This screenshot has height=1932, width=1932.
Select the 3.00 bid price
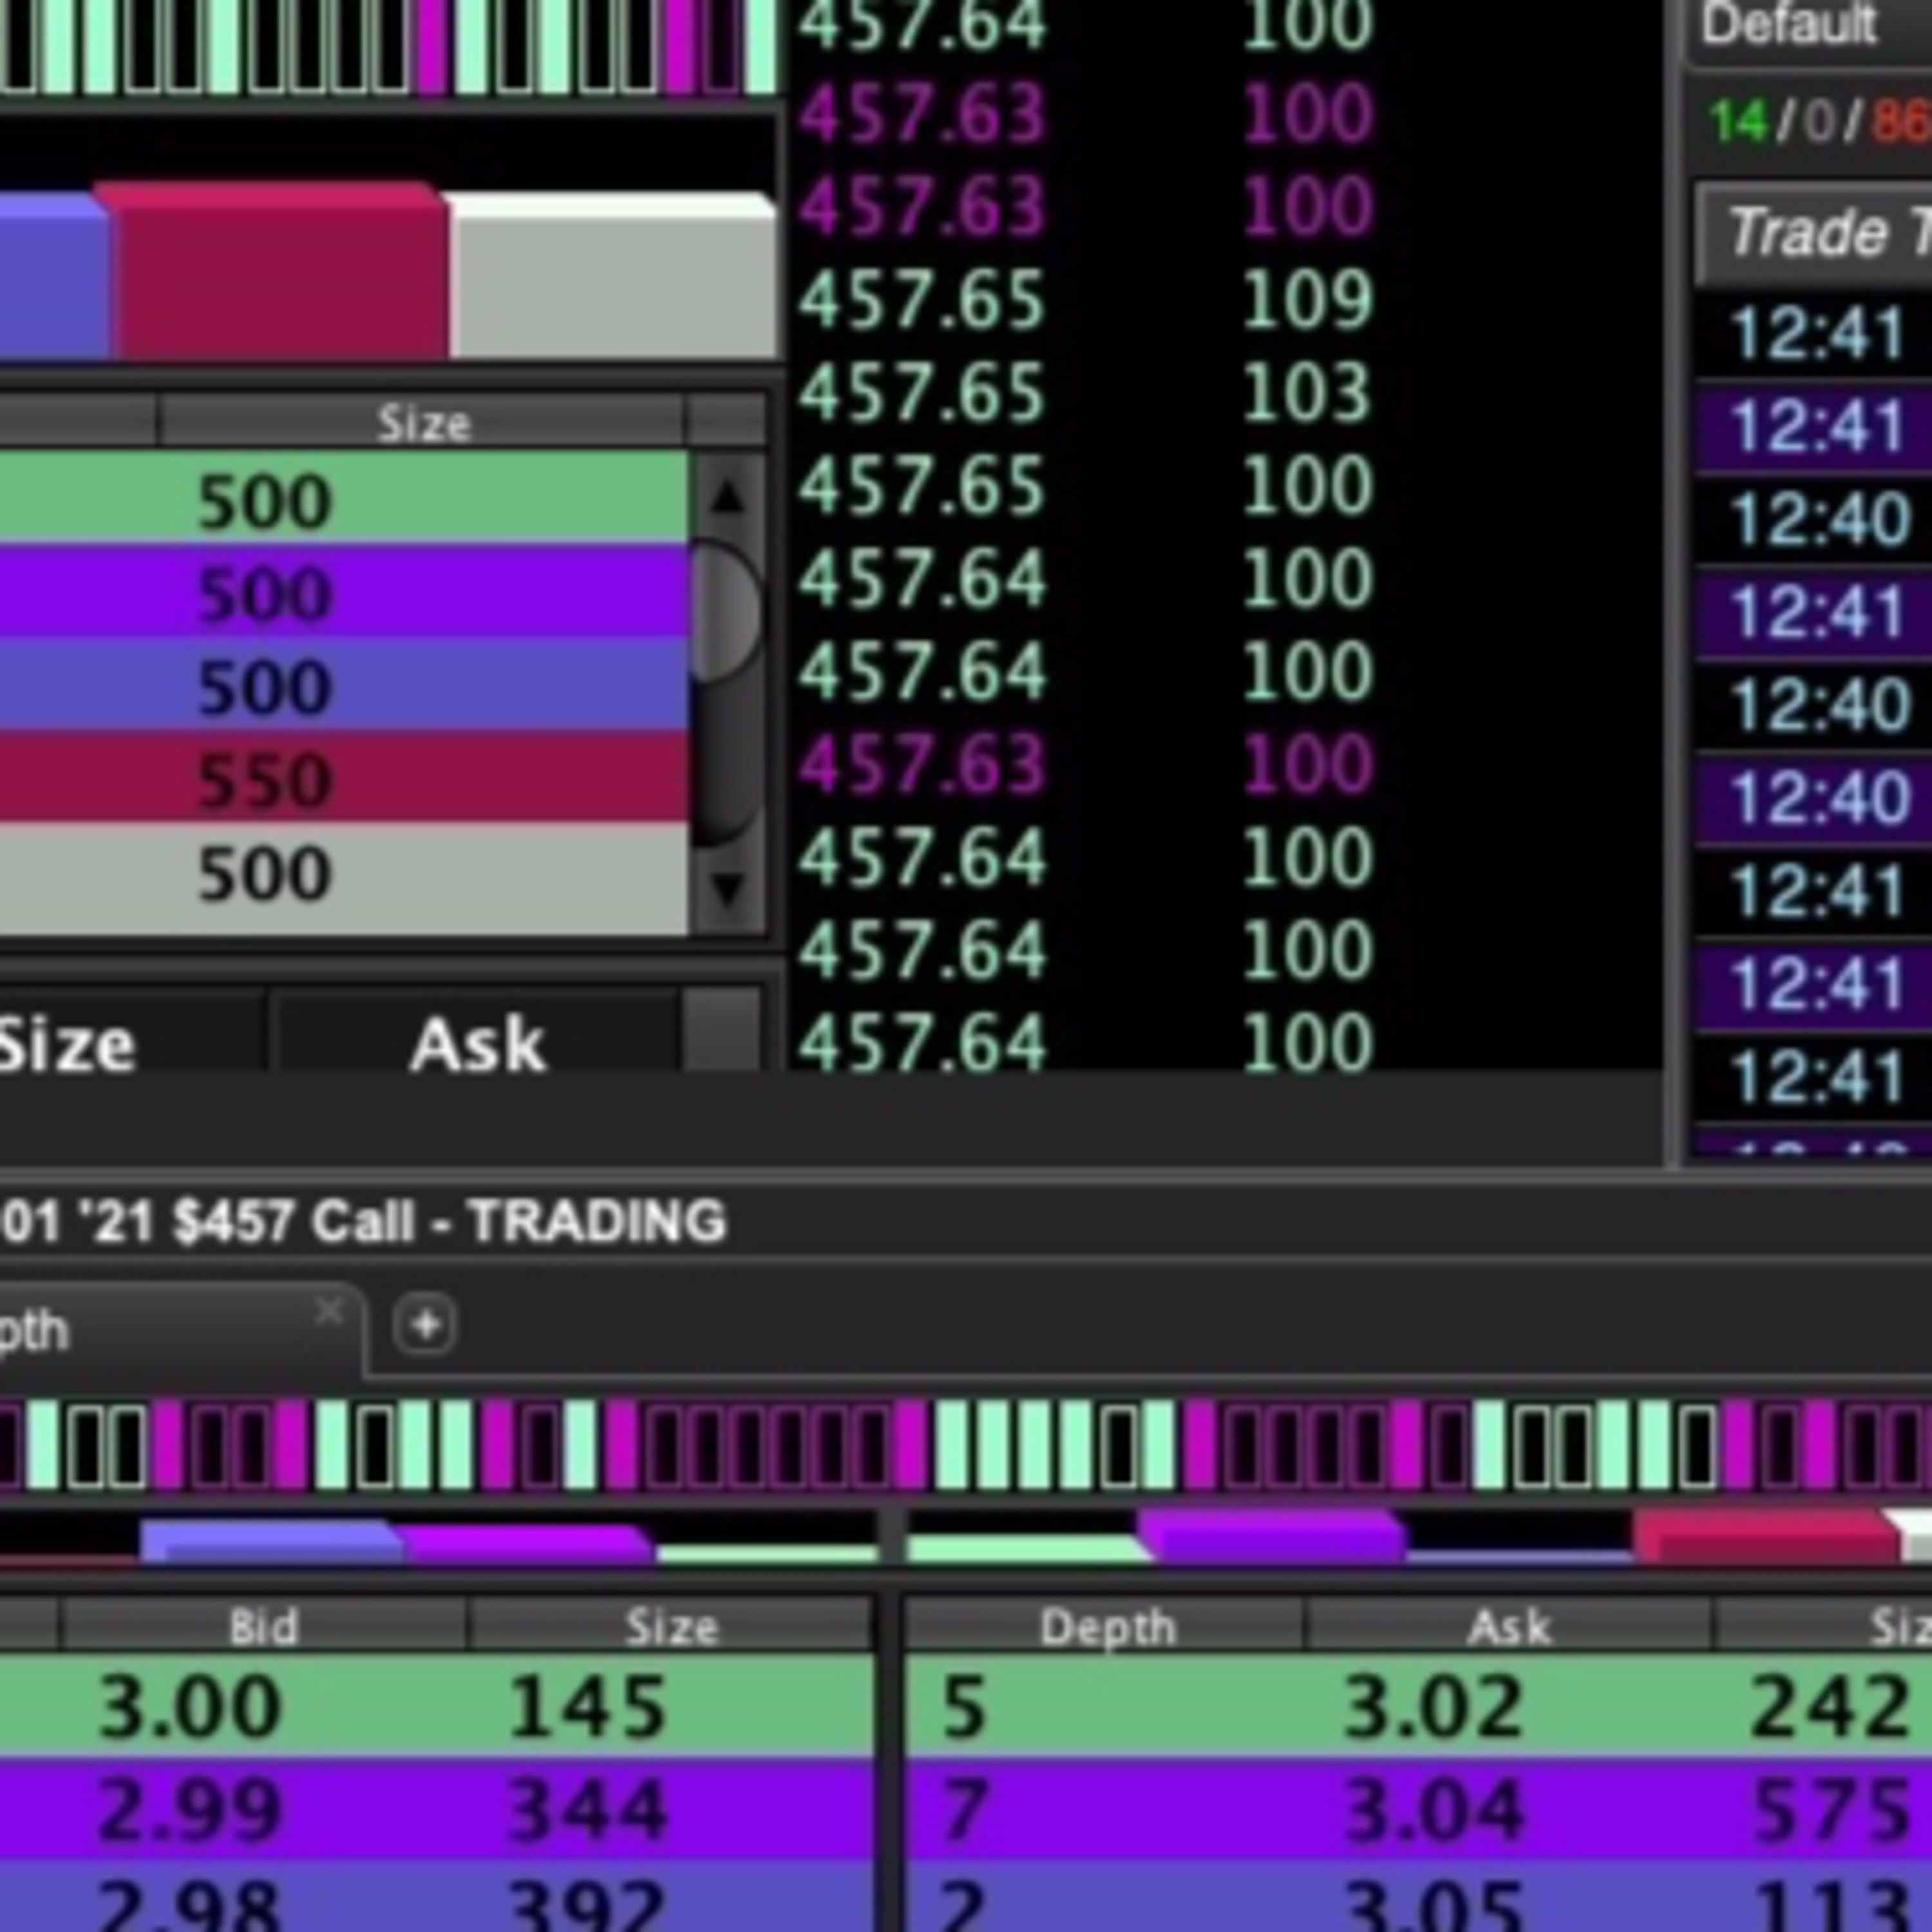[x=190, y=1707]
